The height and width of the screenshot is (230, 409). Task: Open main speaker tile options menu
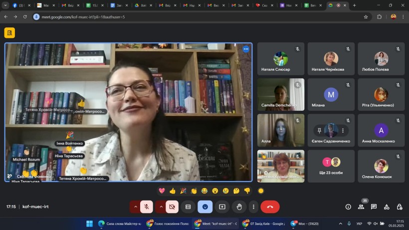(x=246, y=49)
